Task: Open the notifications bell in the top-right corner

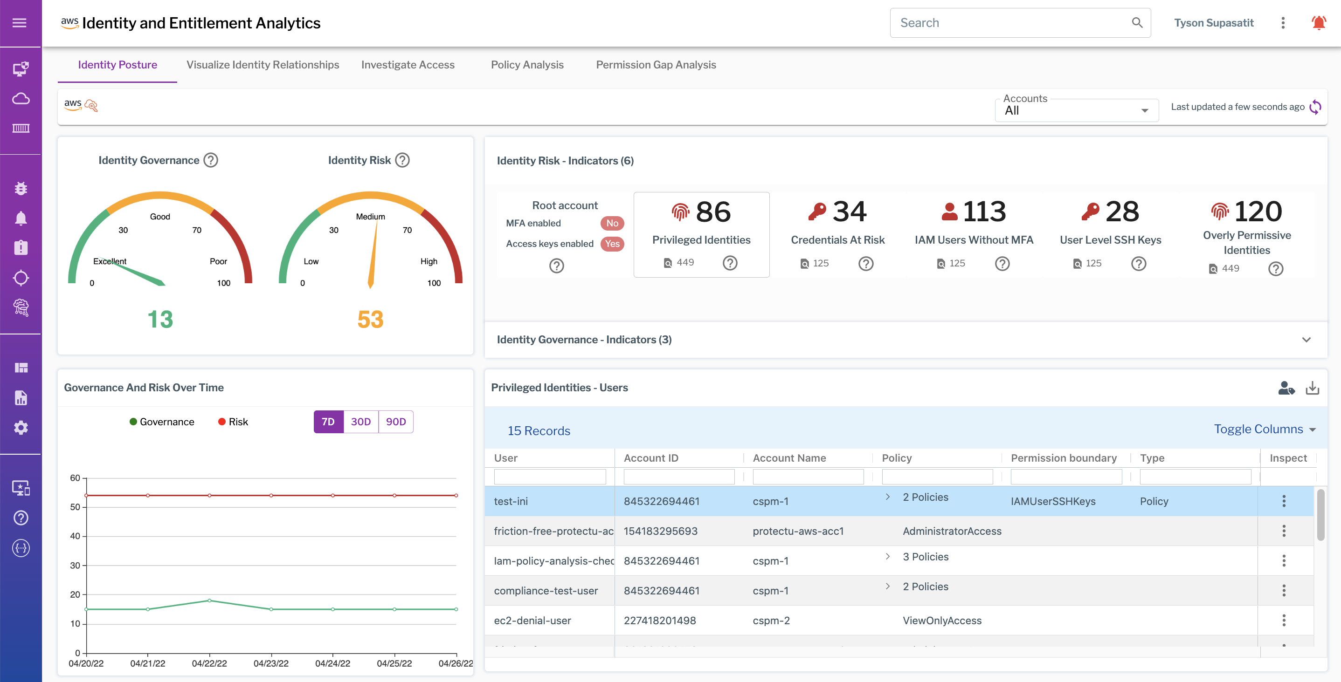Action: click(1319, 22)
